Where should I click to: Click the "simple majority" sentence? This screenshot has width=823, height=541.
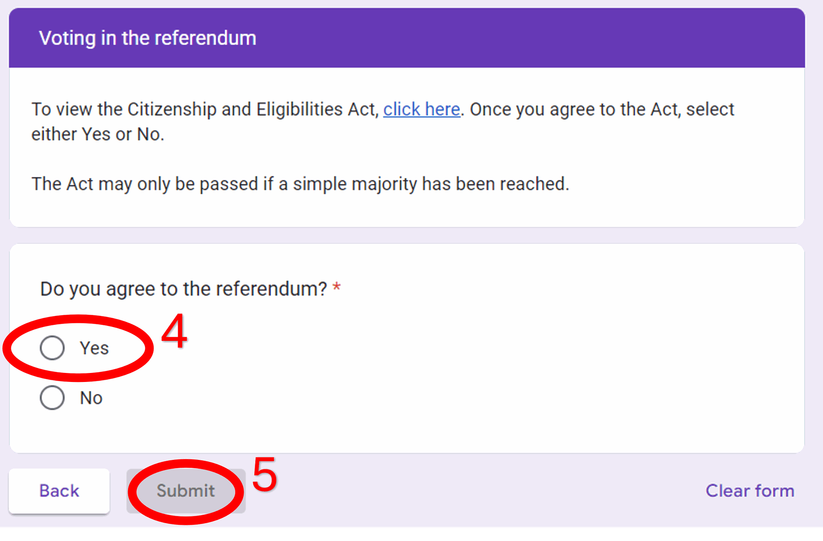coord(300,184)
